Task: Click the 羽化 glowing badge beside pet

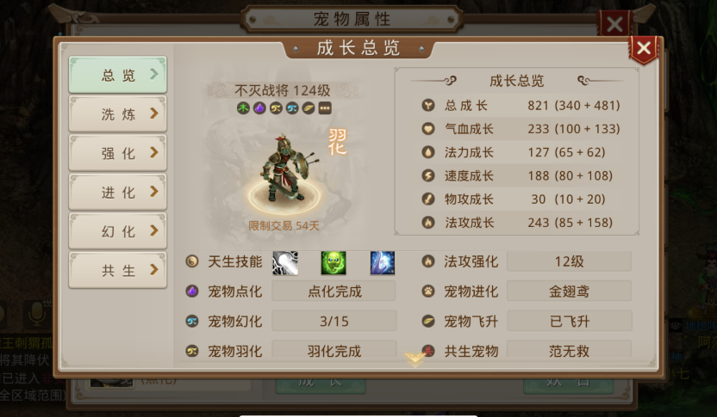Action: pyautogui.click(x=338, y=141)
